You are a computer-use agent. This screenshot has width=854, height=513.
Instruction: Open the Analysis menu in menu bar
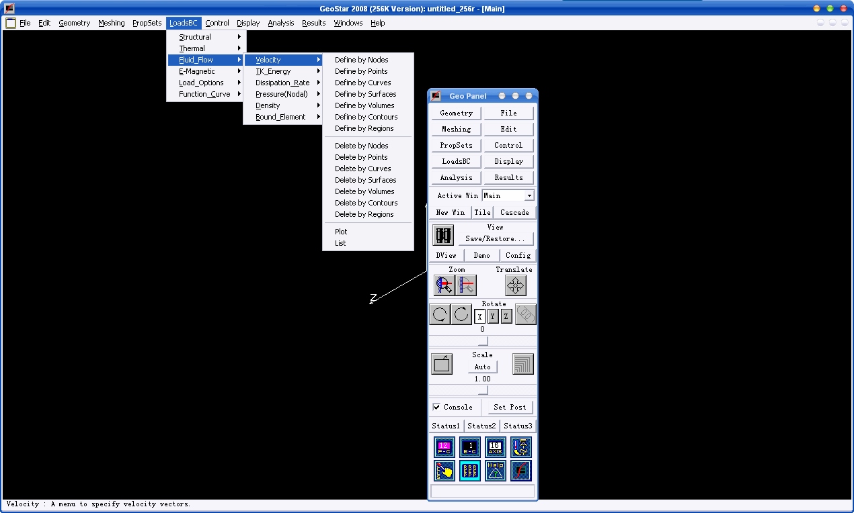(x=280, y=23)
